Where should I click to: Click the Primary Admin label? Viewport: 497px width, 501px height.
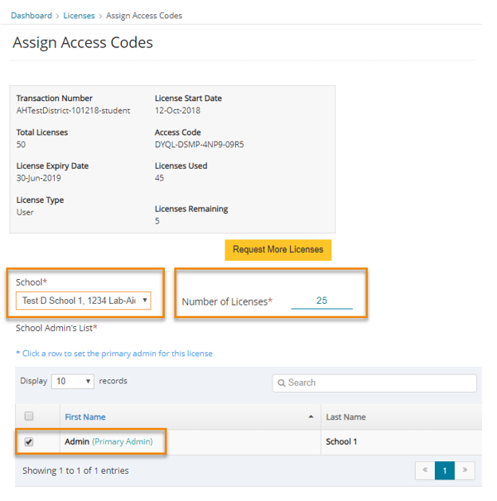[122, 441]
